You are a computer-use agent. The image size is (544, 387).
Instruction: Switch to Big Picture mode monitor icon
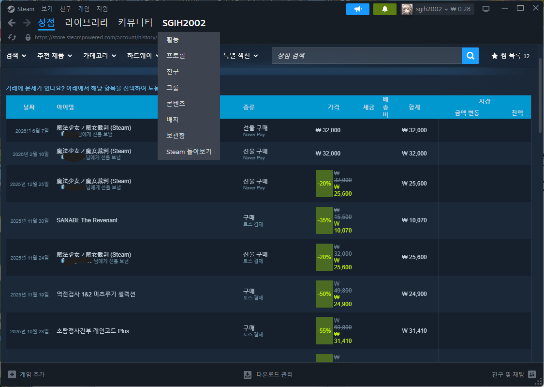tap(486, 9)
